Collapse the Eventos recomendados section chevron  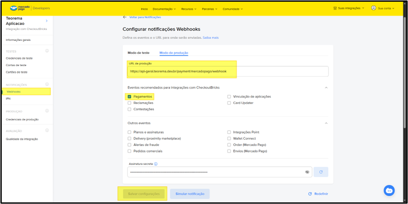point(326,88)
